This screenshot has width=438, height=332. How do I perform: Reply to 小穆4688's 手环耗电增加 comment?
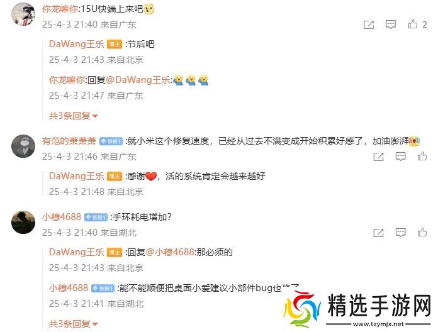click(x=400, y=233)
